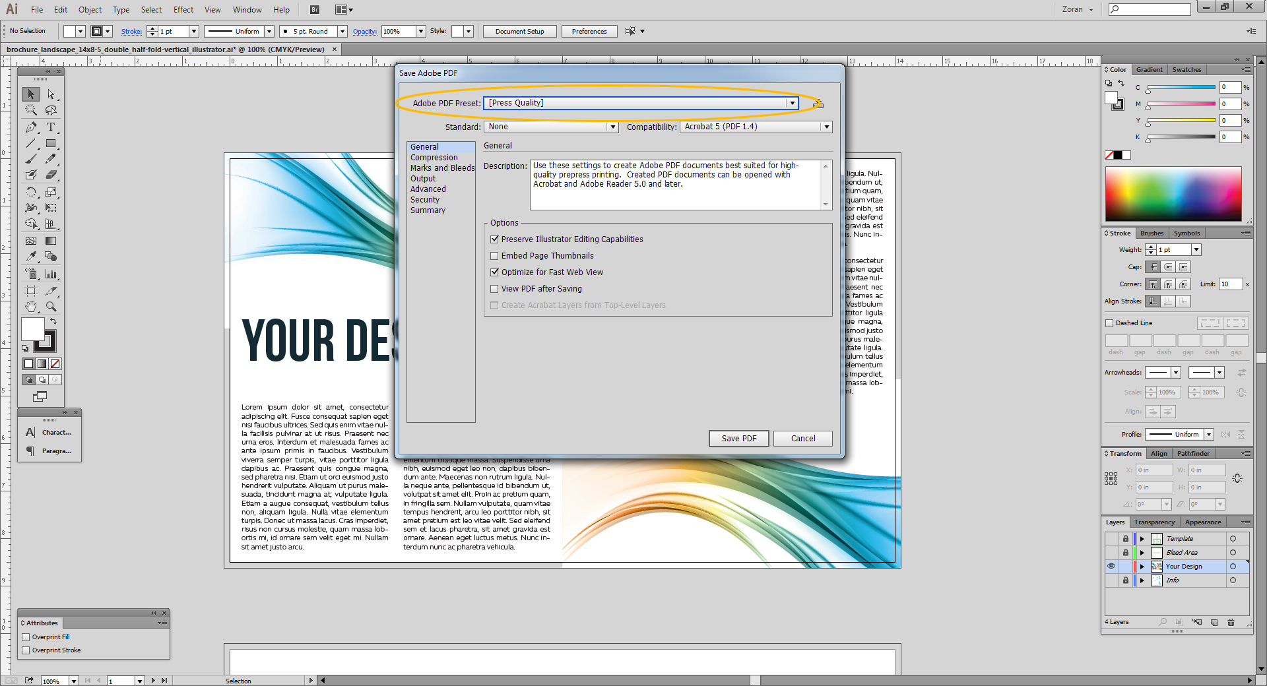Select the Rectangle tool
The image size is (1267, 686).
52,144
